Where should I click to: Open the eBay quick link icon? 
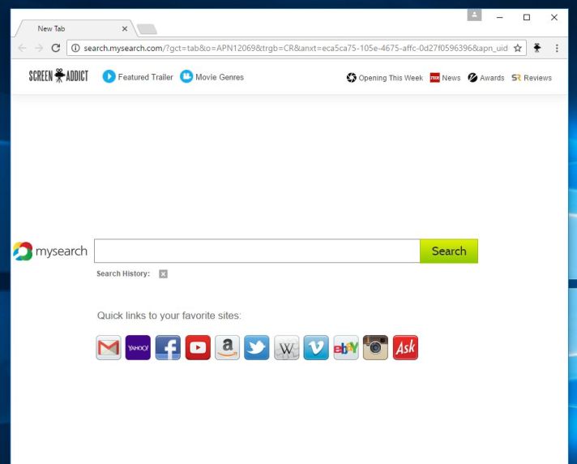(x=346, y=347)
